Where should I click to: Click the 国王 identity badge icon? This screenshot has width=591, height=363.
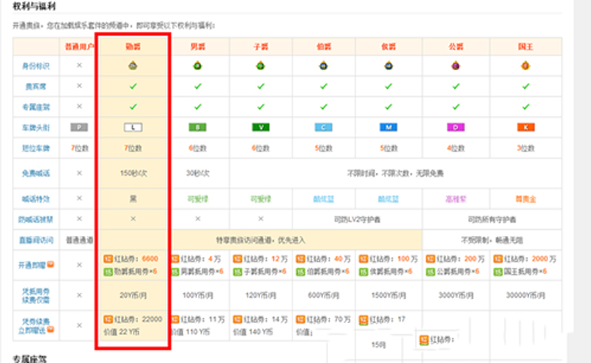point(525,66)
